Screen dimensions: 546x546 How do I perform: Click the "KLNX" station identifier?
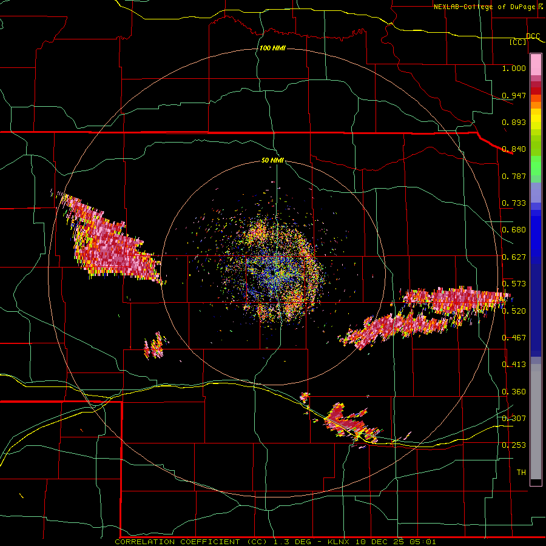(x=339, y=542)
